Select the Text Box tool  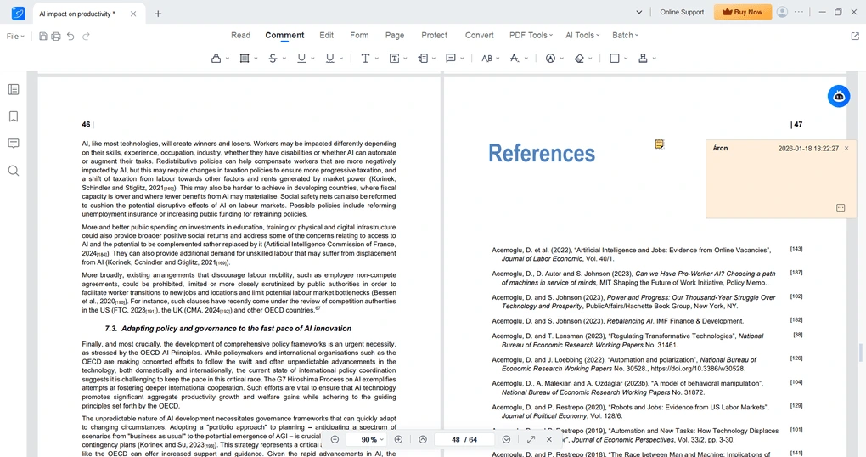click(x=394, y=58)
